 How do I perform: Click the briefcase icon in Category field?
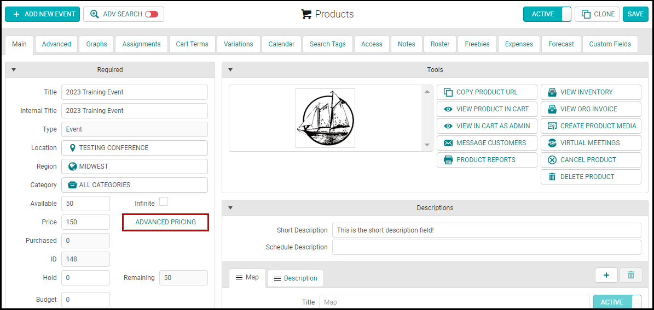click(73, 185)
